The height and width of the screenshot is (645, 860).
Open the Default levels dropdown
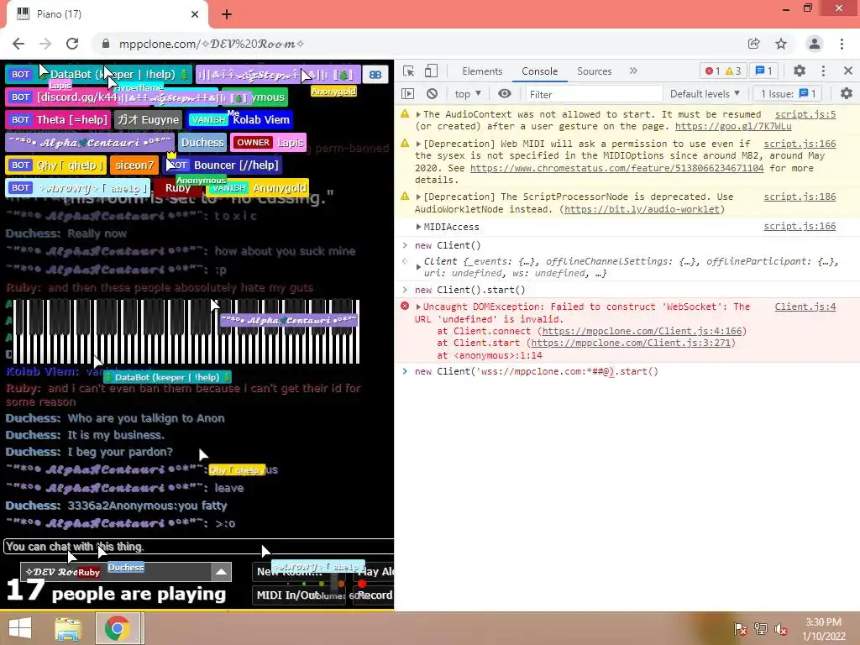click(705, 94)
